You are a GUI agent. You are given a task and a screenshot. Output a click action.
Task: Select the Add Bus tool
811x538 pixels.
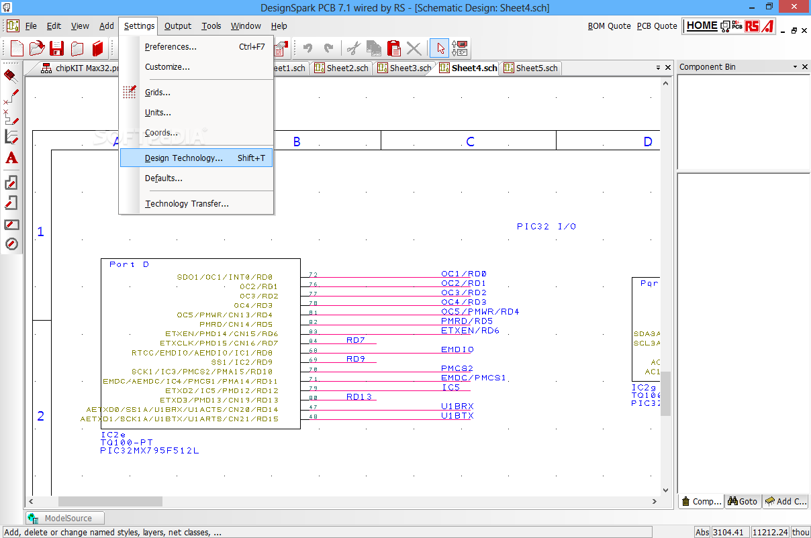[x=11, y=138]
